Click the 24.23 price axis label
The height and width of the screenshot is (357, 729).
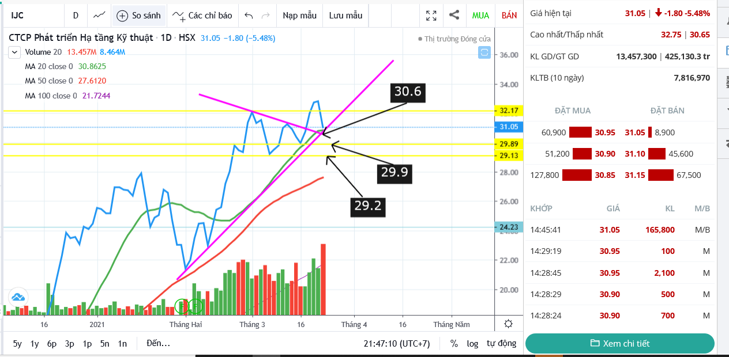point(509,227)
